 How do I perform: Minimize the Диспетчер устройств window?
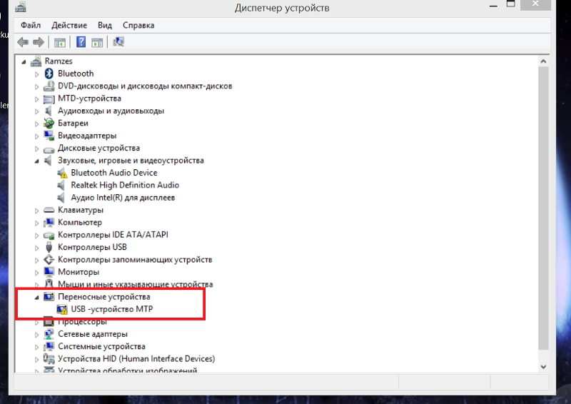click(x=493, y=6)
